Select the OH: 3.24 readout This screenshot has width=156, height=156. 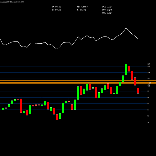click(x=107, y=10)
